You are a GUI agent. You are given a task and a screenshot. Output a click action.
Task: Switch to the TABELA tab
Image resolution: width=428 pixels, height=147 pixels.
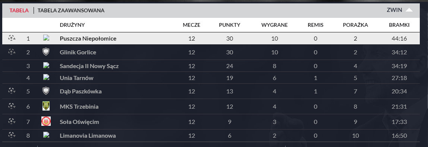[19, 11]
